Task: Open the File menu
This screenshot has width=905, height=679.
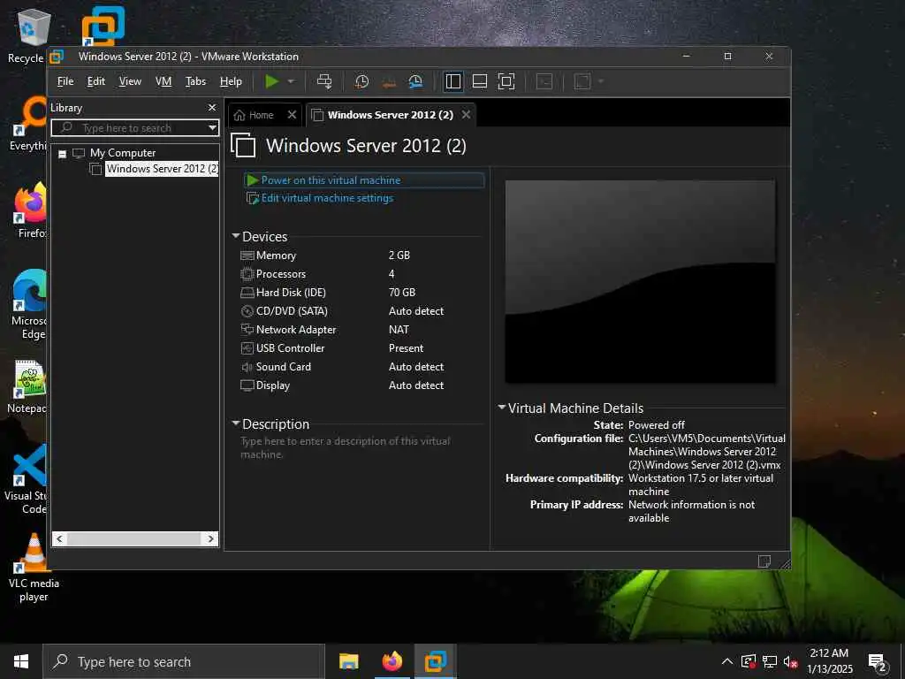Action: [x=65, y=81]
